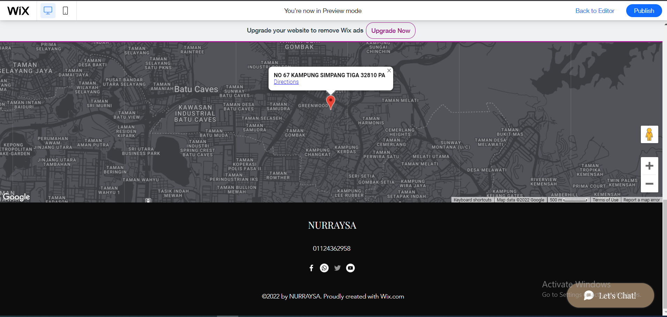Click Report a map error
Viewport: 667px width, 317px height.
pyautogui.click(x=642, y=200)
